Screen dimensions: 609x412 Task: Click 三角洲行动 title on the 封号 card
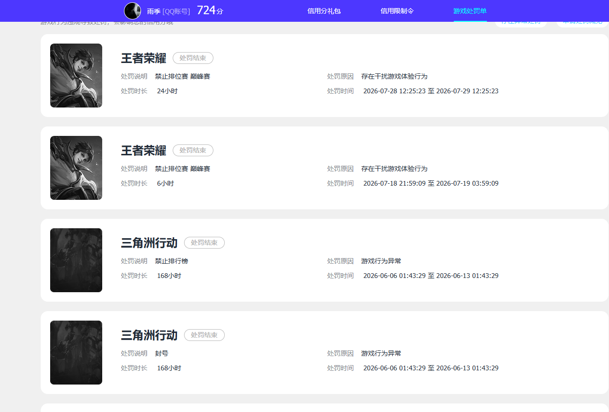pos(150,335)
